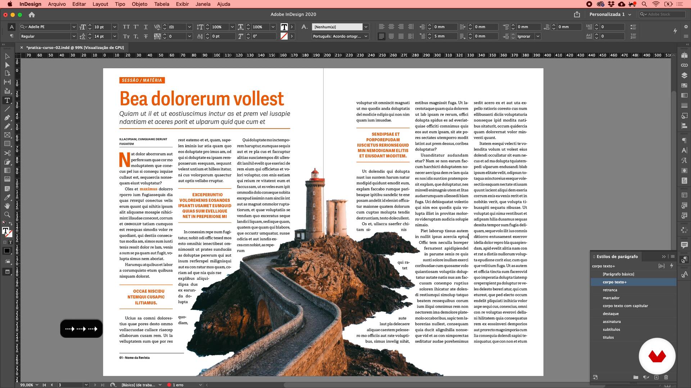Enable Align left paragraph alignment

pos(381,27)
